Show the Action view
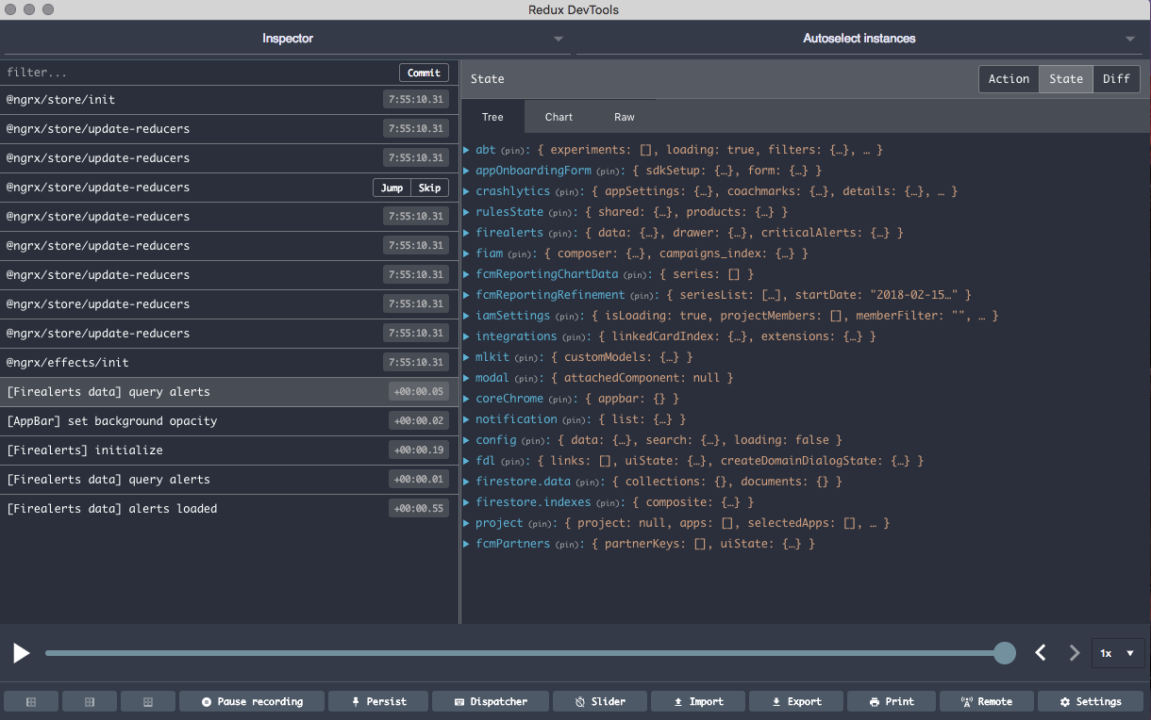This screenshot has width=1151, height=720. tap(1009, 79)
